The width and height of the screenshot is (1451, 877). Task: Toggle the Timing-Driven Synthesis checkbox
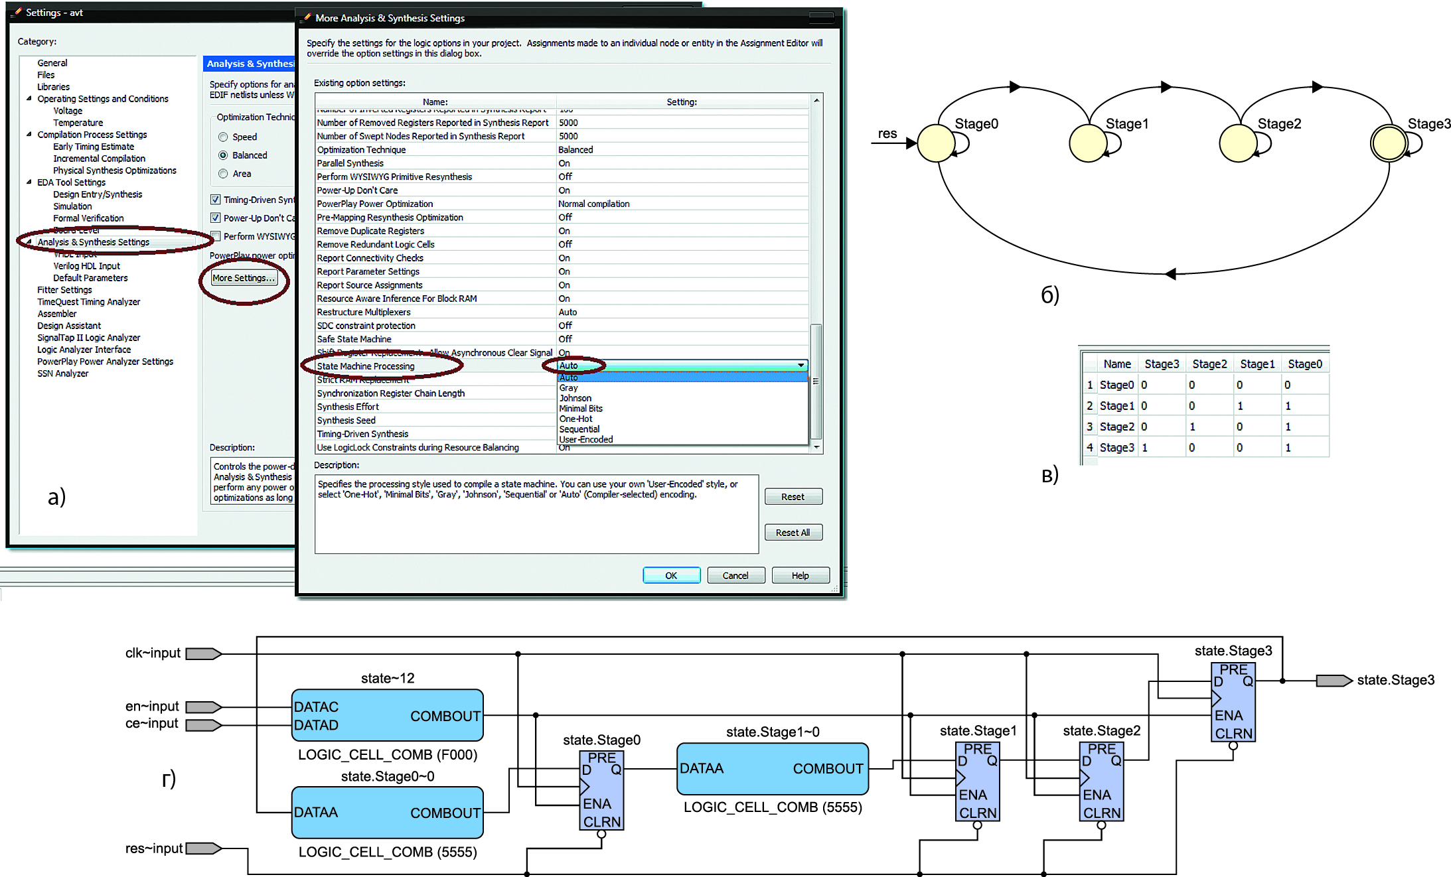pos(215,200)
